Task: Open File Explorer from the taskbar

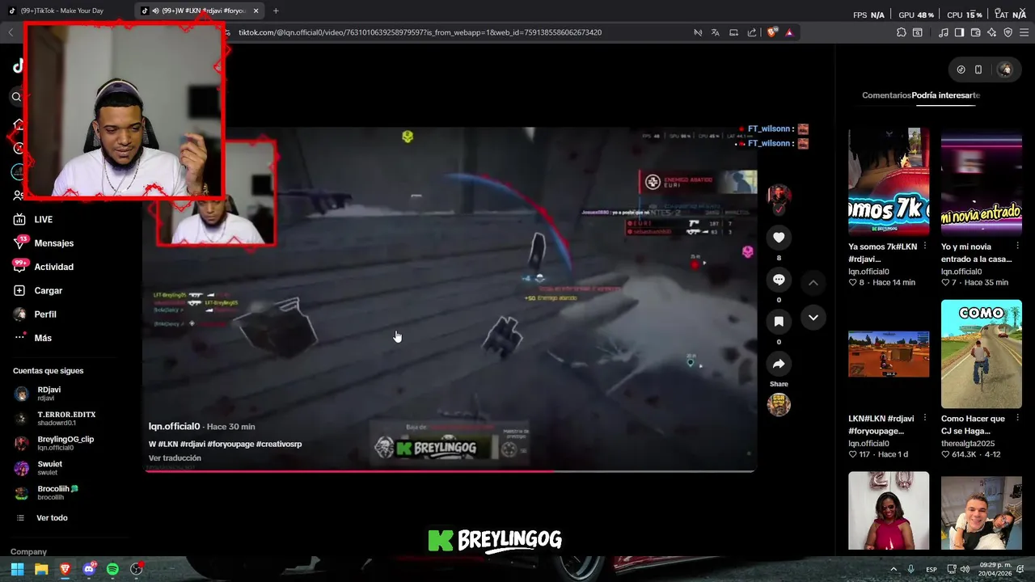Action: (x=41, y=569)
